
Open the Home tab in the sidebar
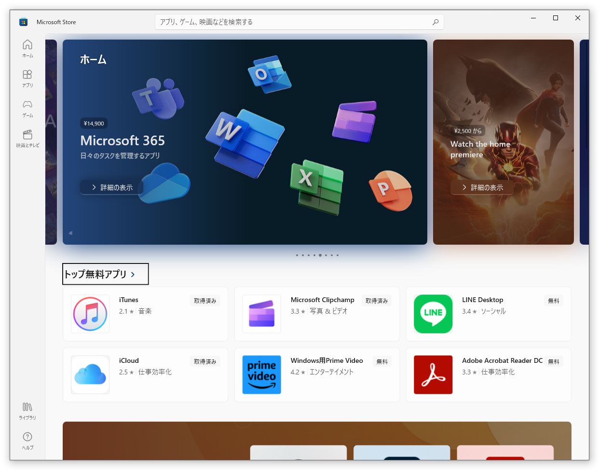27,48
